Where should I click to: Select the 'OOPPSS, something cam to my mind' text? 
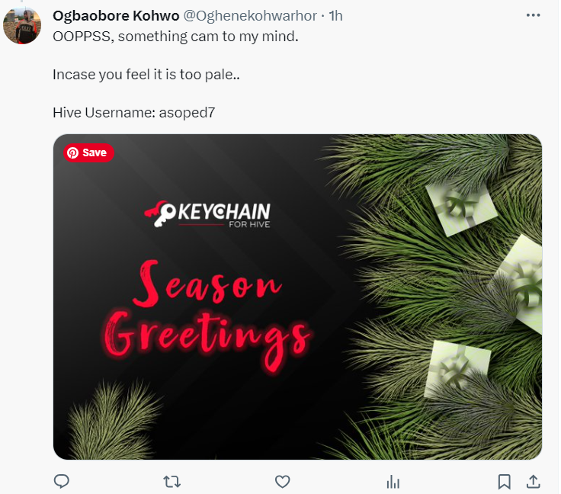[x=175, y=37]
